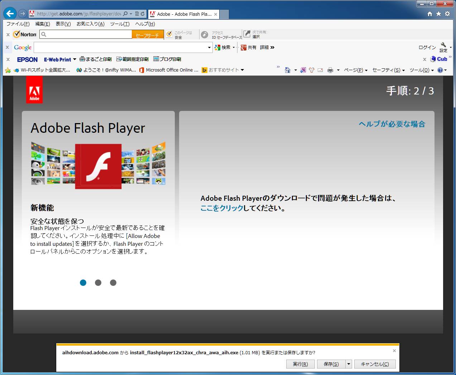The height and width of the screenshot is (375, 456).
Task: Click the Norton logo on toolbar
Action: click(25, 34)
